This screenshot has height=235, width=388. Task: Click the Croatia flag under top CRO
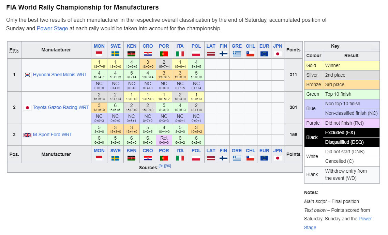pos(148,54)
